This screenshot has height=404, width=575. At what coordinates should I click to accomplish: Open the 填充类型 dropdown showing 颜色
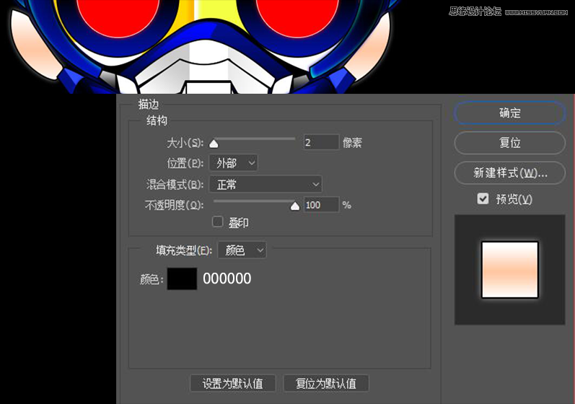point(242,250)
